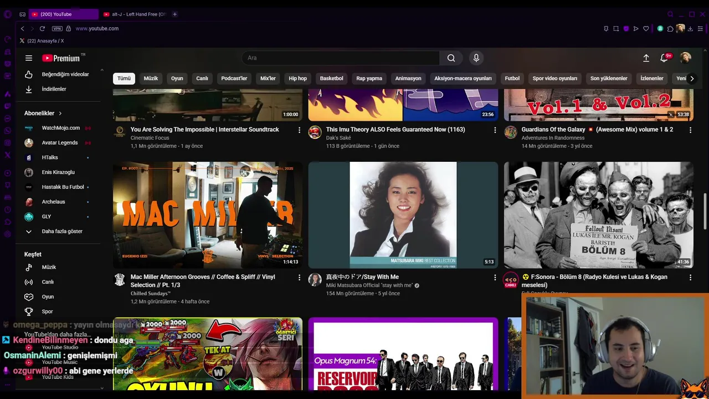The image size is (709, 399).
Task: Go back with the browser back arrow
Action: pos(22,28)
